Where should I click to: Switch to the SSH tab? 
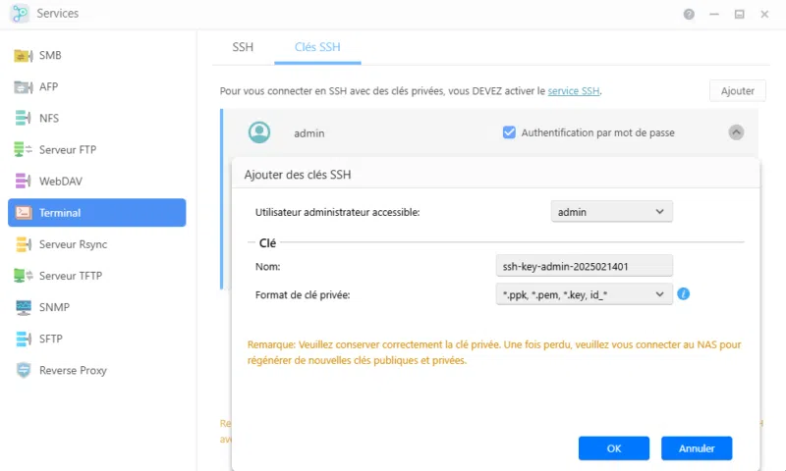(243, 47)
